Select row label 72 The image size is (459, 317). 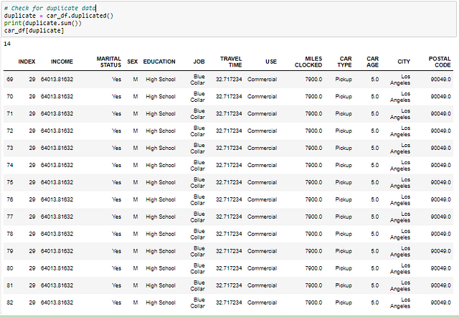point(9,131)
